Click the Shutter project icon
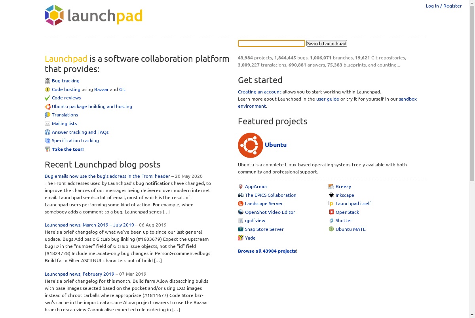Screen dimensions: 475x318 pos(331,221)
